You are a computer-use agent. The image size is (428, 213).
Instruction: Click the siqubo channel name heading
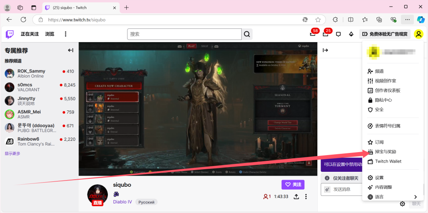pos(122,185)
